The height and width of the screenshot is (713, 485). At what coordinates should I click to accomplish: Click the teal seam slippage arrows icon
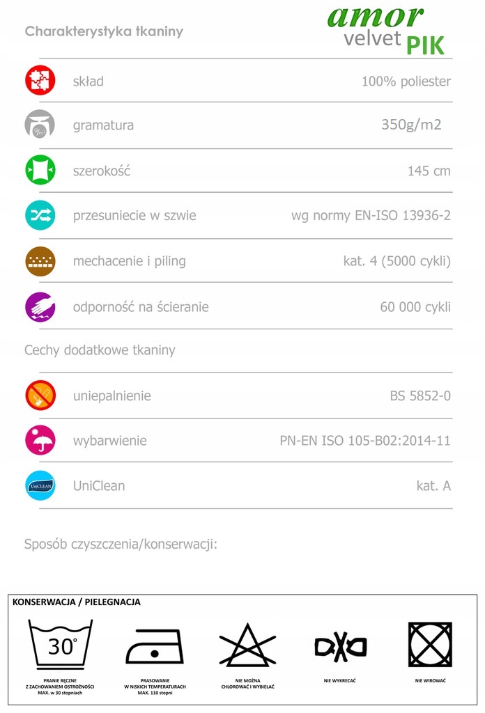(40, 215)
